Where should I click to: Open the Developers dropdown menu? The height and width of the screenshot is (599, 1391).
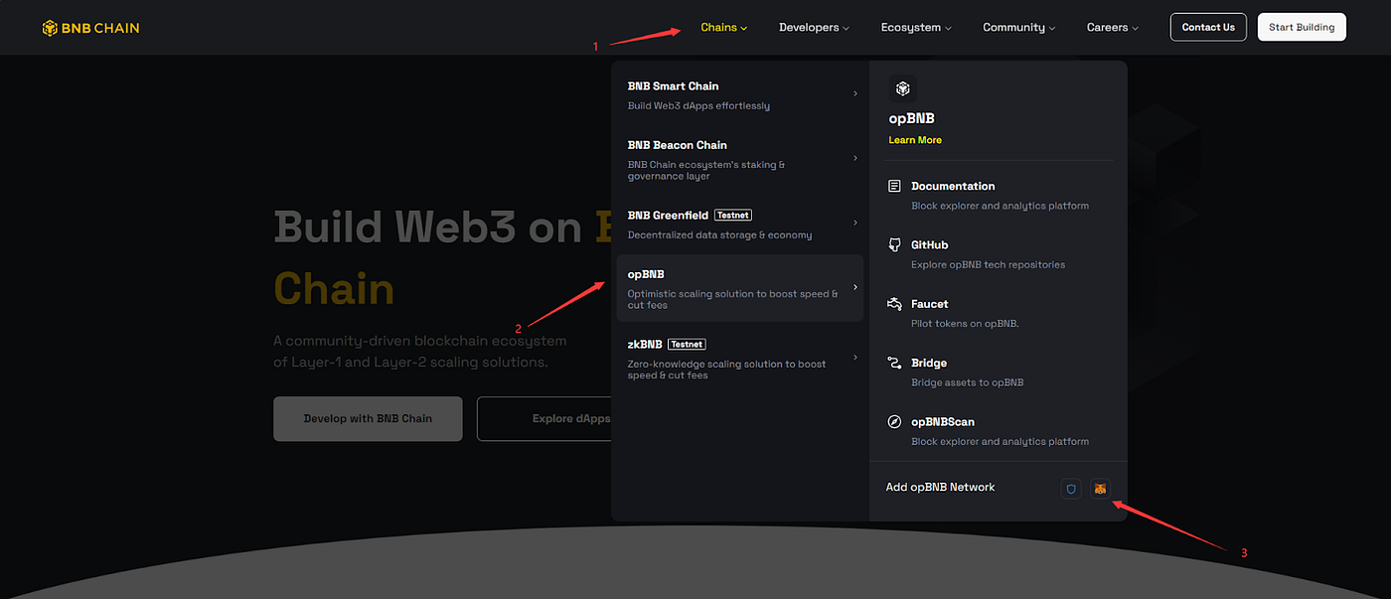click(814, 28)
